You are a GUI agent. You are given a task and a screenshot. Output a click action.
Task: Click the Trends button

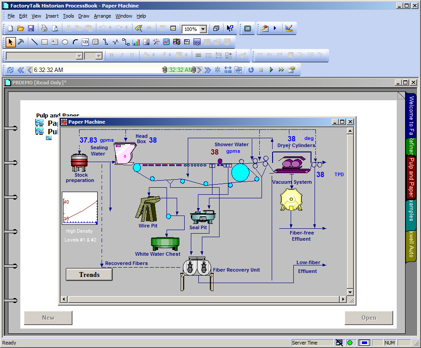(x=89, y=275)
